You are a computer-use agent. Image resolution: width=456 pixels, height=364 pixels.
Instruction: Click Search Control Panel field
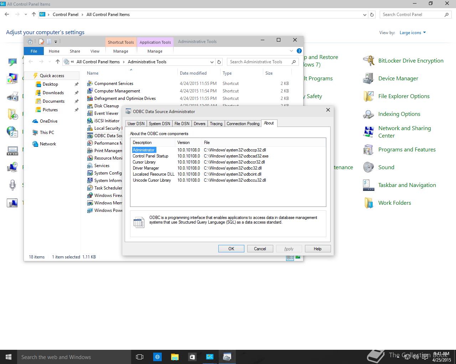(x=415, y=15)
